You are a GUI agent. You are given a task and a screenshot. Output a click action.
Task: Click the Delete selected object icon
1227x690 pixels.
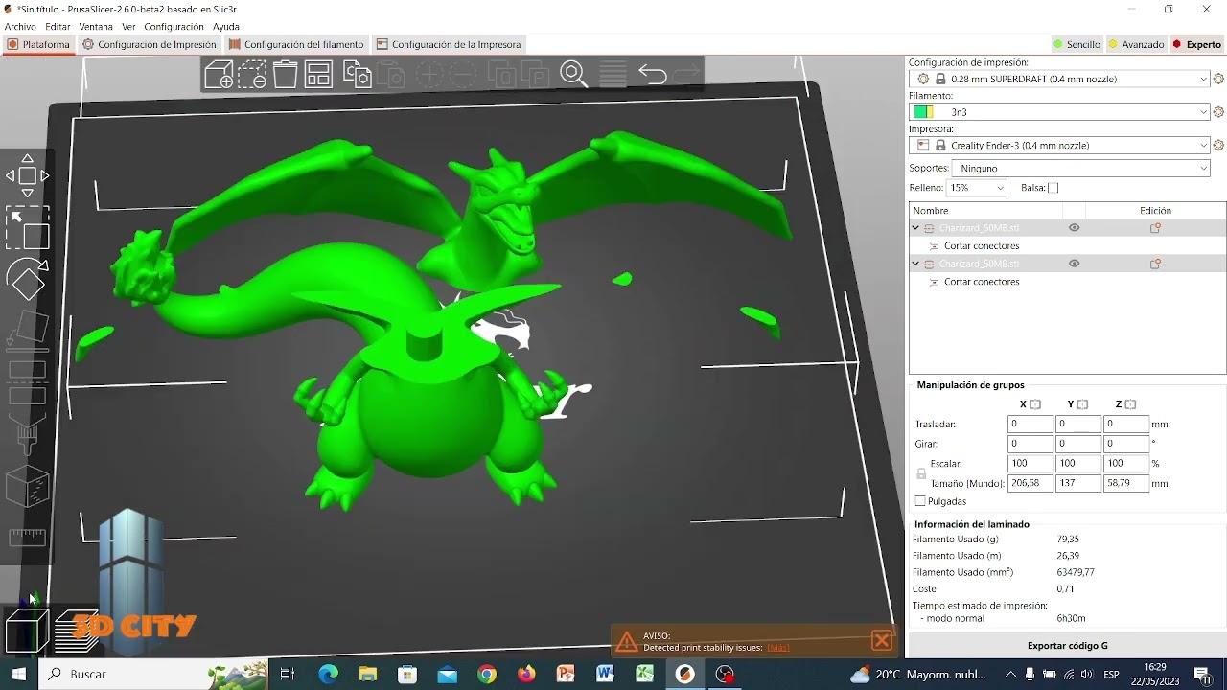coord(252,74)
